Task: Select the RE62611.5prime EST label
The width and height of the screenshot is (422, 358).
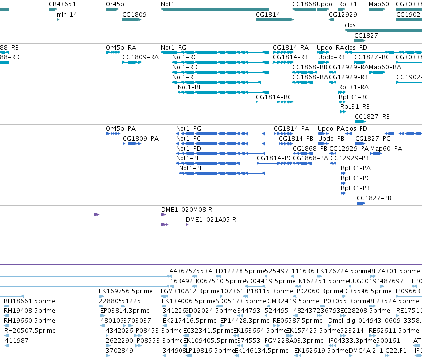Action: coord(394,331)
